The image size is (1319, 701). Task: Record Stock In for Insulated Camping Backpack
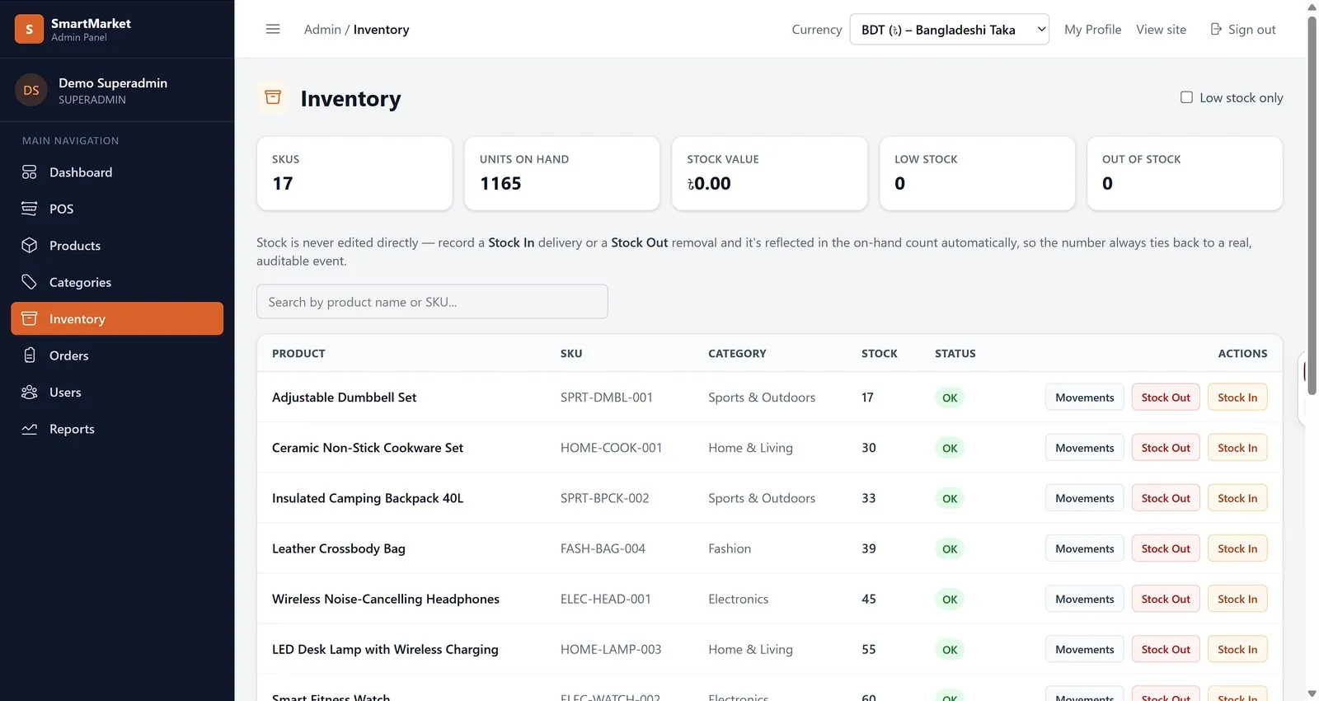(x=1237, y=498)
